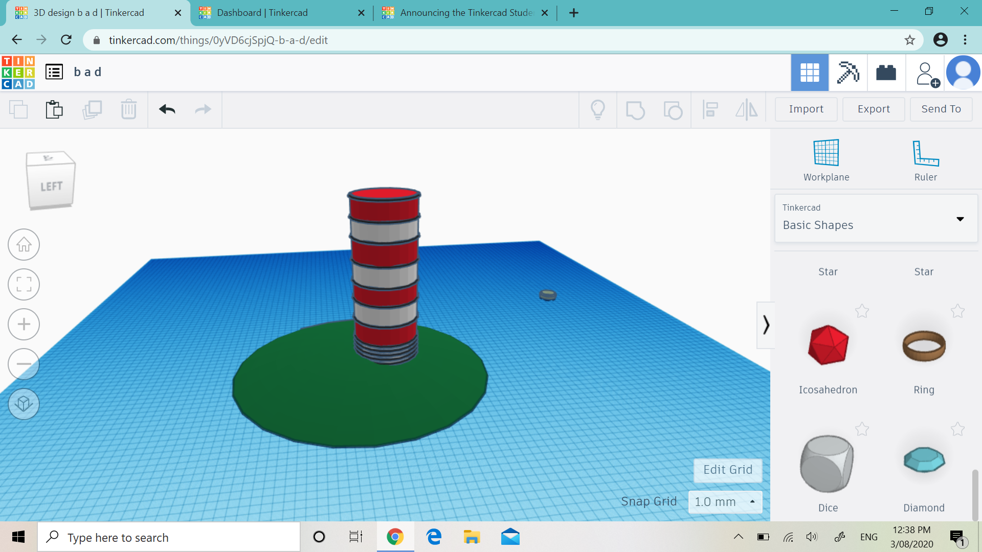
Task: Click the Group shapes icon
Action: pos(635,110)
